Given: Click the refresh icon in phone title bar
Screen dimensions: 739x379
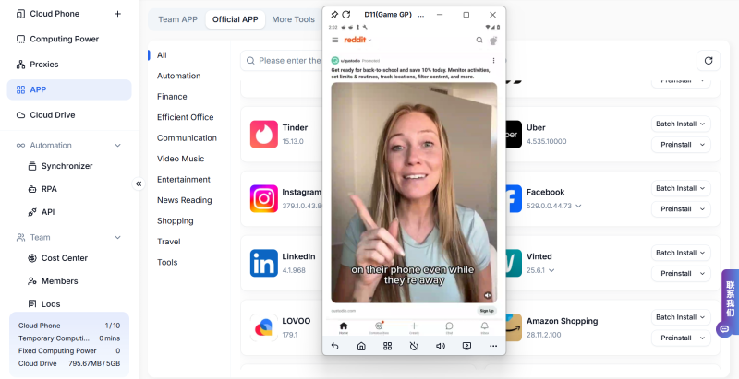Looking at the screenshot, I should click(x=346, y=15).
